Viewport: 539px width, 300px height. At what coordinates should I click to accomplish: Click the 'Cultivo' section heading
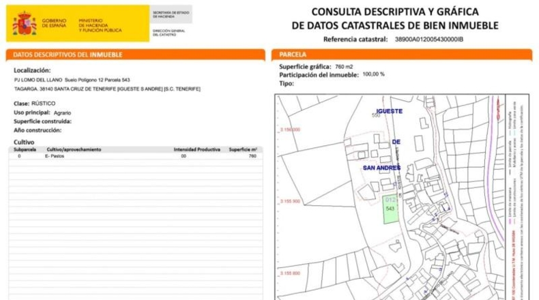[24, 142]
